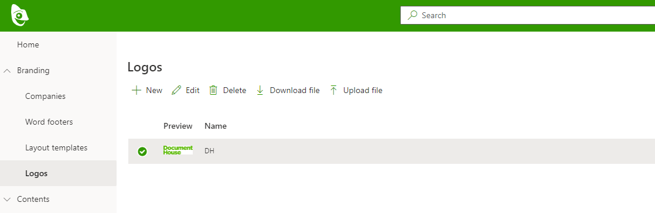Click the Preview column header
The width and height of the screenshot is (655, 213).
(178, 126)
